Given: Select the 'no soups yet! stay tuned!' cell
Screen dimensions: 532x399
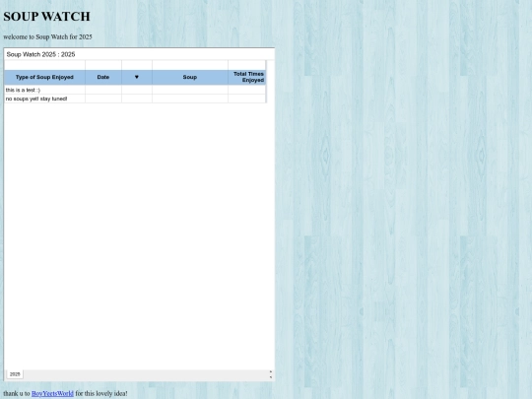Looking at the screenshot, I should (44, 99).
